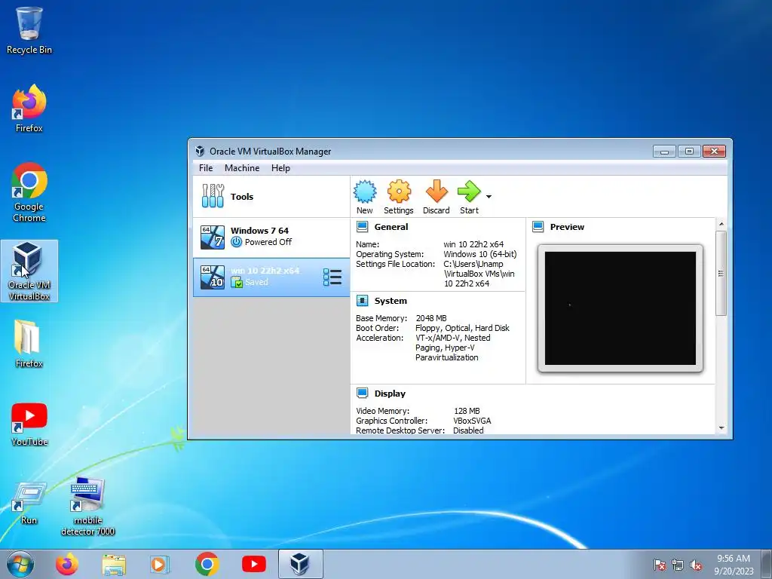
Task: Open the machine menu list icon
Action: [x=332, y=277]
